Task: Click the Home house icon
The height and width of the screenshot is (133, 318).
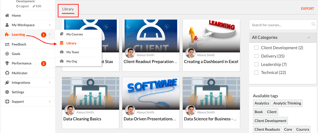Action: (7, 16)
